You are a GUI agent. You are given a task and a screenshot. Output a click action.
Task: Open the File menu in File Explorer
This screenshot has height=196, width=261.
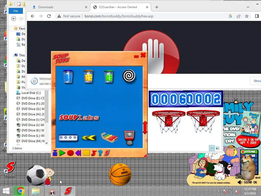pyautogui.click(x=16, y=11)
